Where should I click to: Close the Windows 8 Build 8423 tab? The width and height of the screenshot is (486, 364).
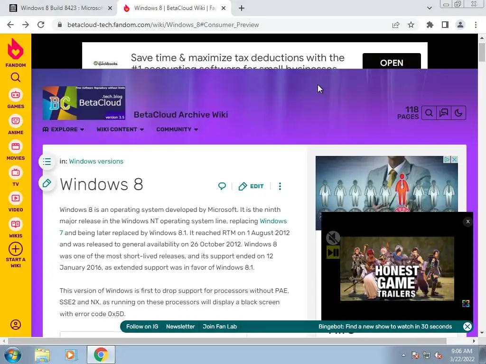click(110, 9)
